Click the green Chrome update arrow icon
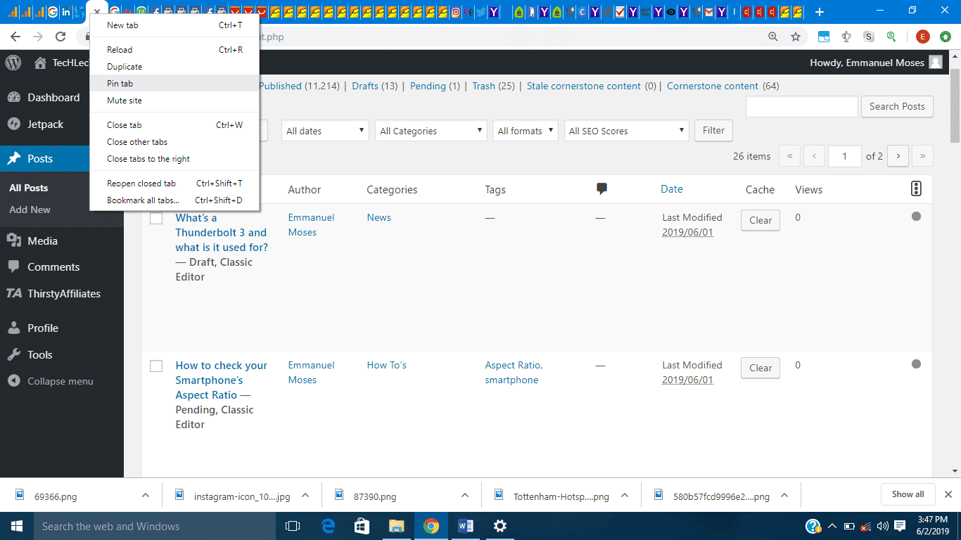961x540 pixels. point(946,37)
